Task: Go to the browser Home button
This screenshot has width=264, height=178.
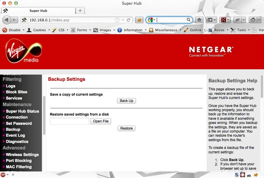Action: coord(199,20)
